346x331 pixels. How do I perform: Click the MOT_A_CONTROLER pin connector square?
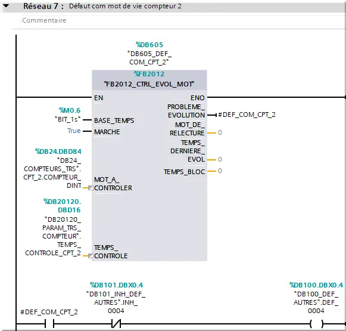click(x=91, y=188)
